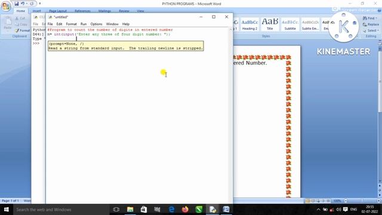The height and width of the screenshot is (215, 382).
Task: Open the Action Center notifications icon
Action: point(345,210)
